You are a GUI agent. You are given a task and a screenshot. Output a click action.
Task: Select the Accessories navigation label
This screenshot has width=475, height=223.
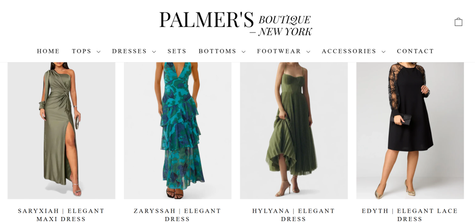[349, 51]
